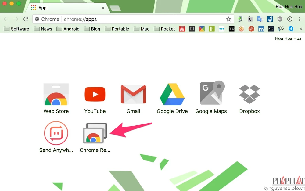Launch the YouTube app
Image resolution: width=305 pixels, height=191 pixels.
95,95
